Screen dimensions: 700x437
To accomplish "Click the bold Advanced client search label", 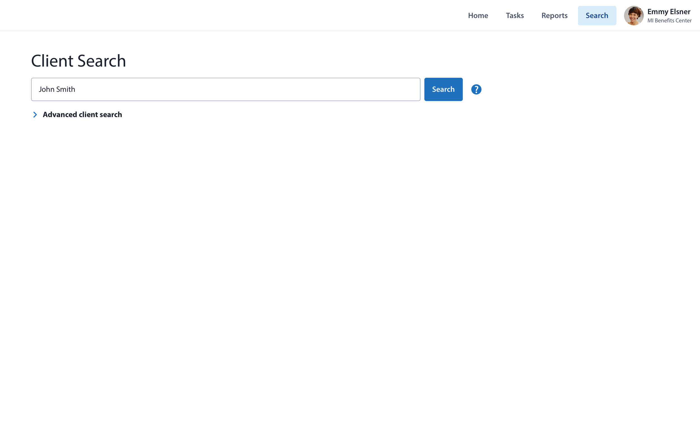I will click(x=82, y=115).
